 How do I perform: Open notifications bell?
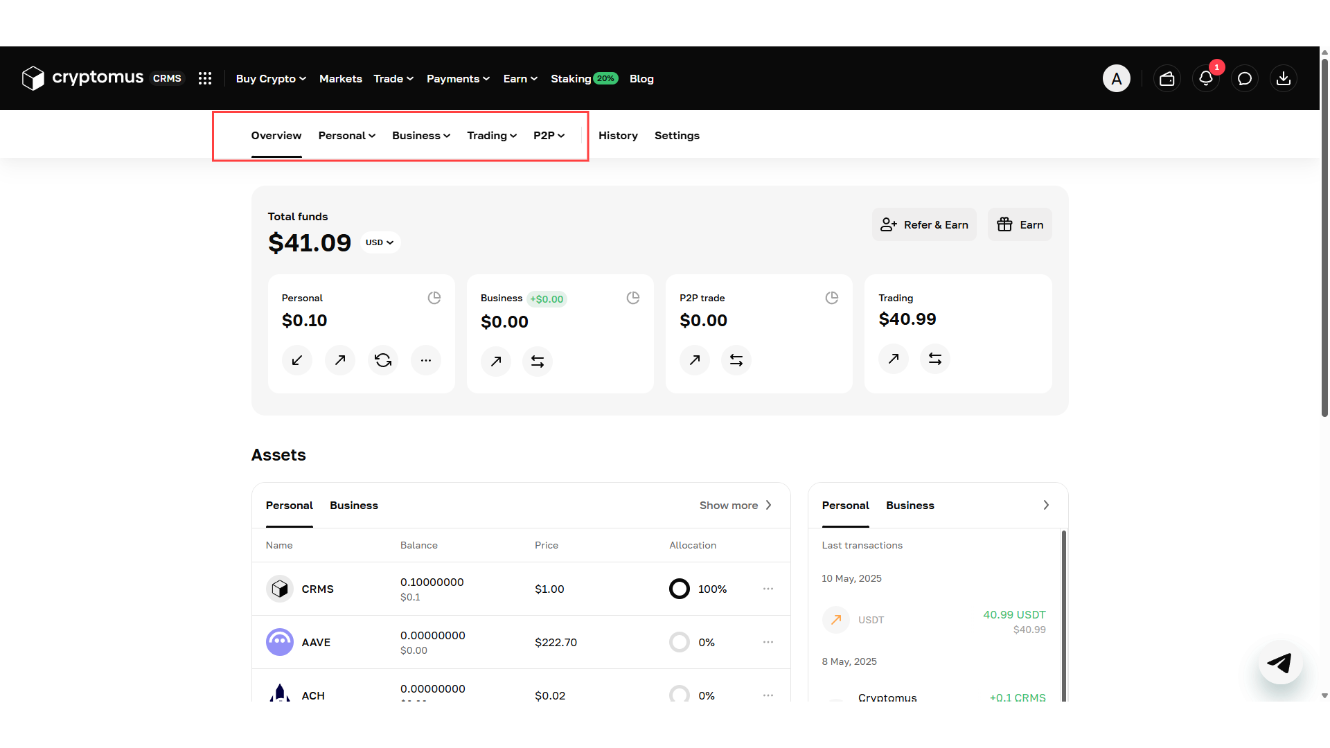[x=1206, y=78]
